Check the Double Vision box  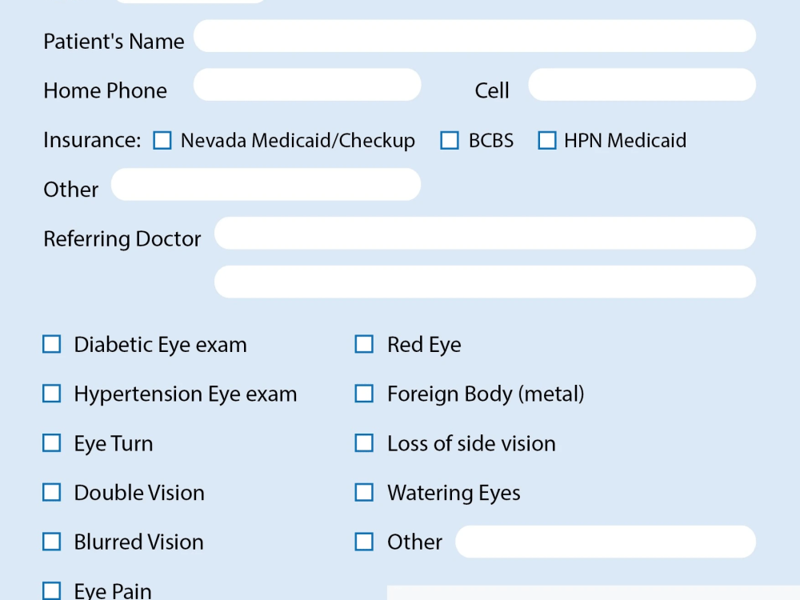pyautogui.click(x=51, y=492)
